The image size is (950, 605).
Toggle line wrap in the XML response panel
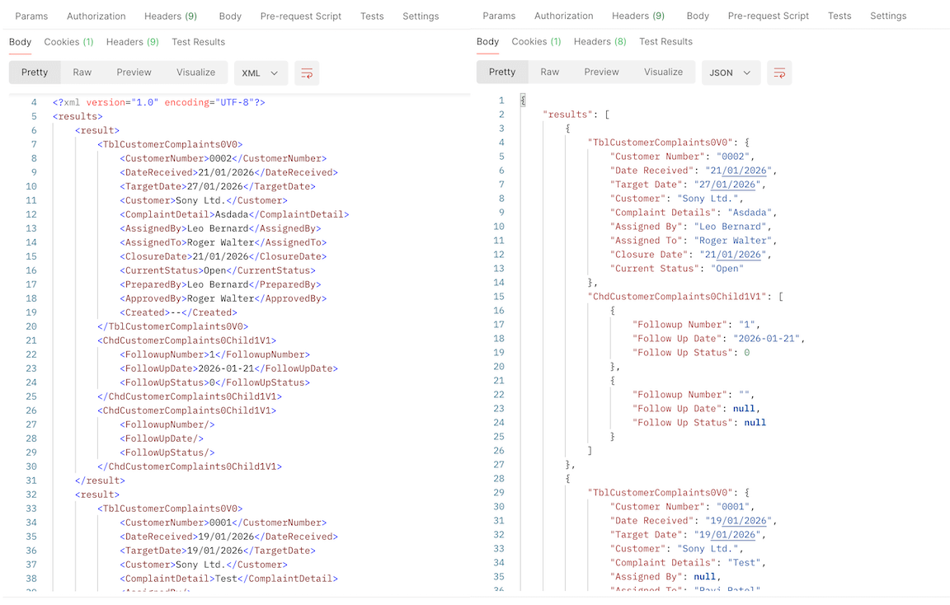307,73
